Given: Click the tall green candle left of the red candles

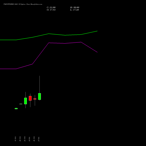Looking at the screenshot, I should (25, 101).
